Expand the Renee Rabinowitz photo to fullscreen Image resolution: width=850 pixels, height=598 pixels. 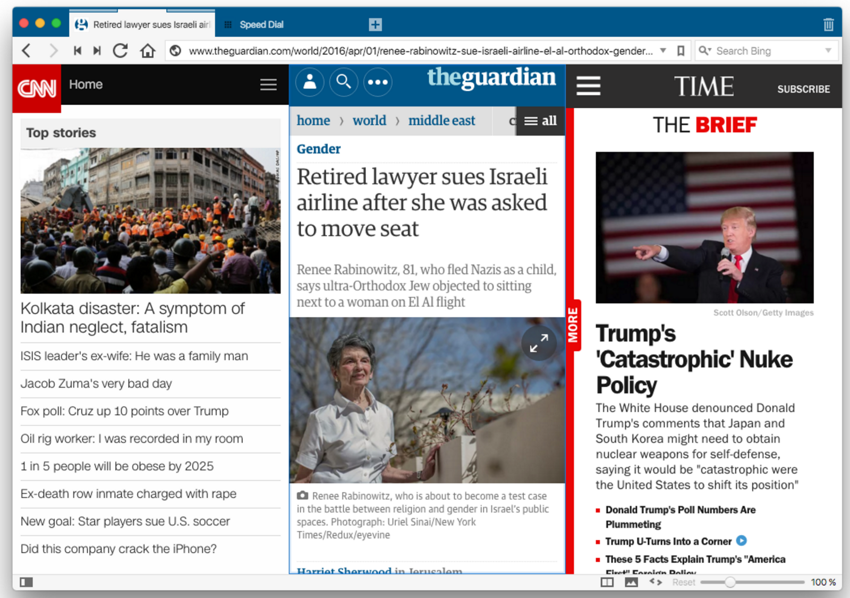[539, 343]
